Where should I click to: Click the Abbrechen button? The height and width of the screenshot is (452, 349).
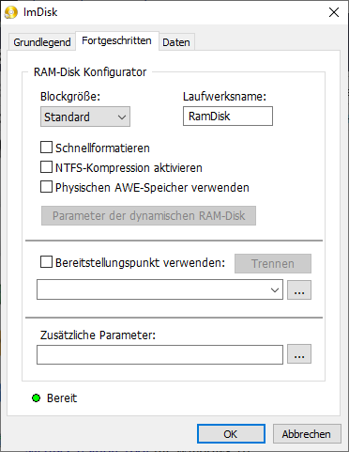point(307,434)
